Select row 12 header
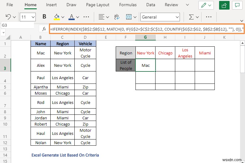Image resolution: width=245 pixels, height=163 pixels. (x=5, y=143)
